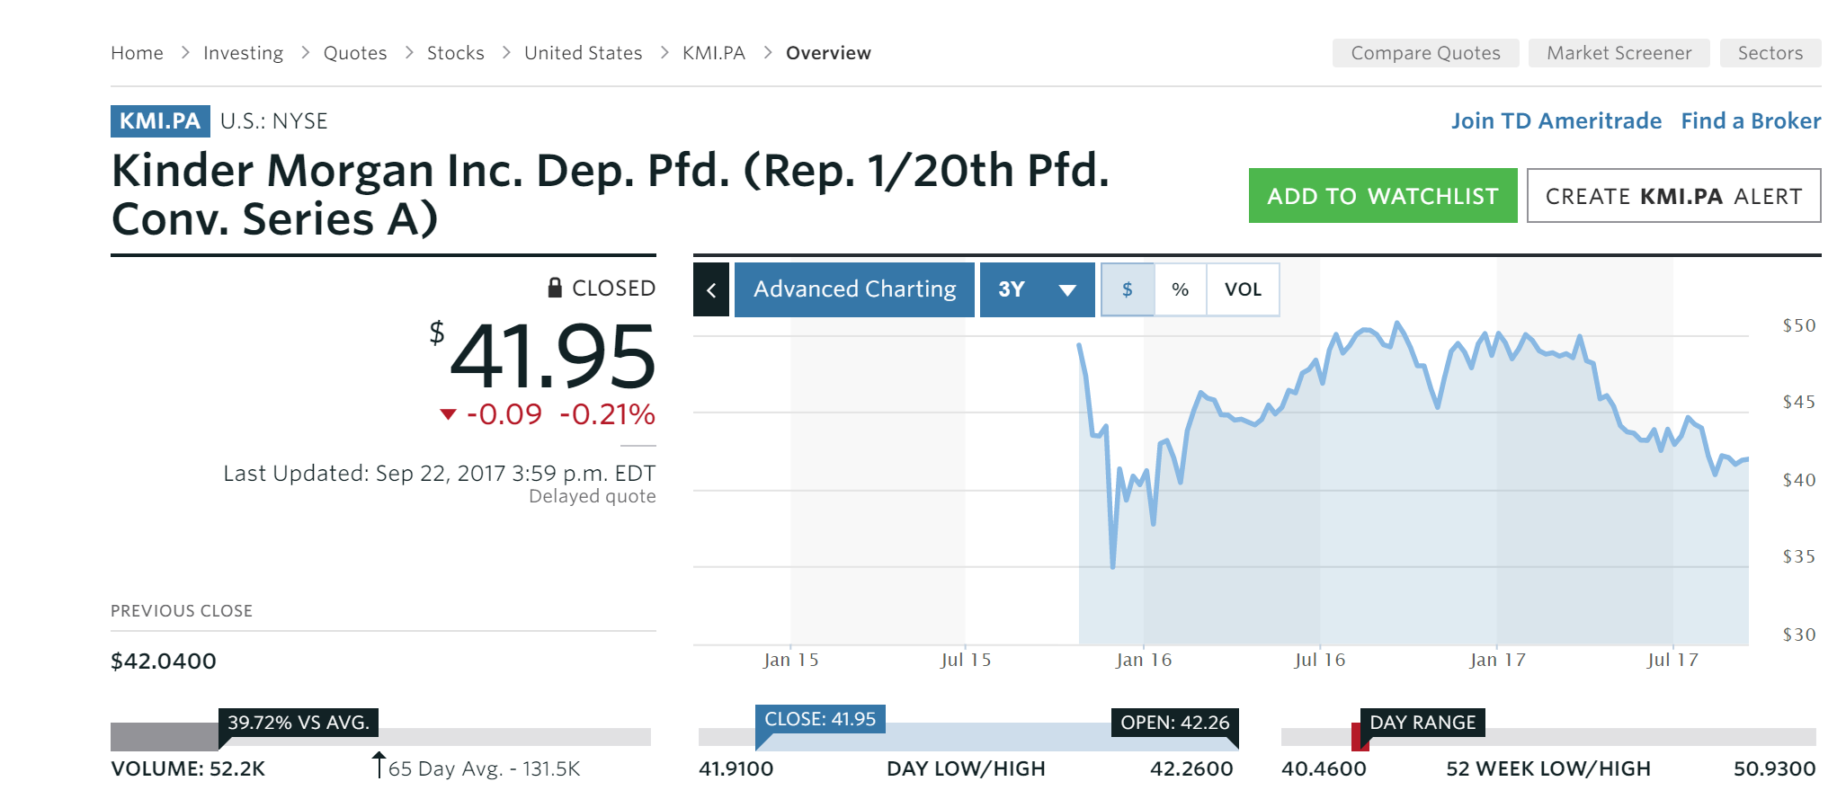Create a KMI.PA alert

[x=1673, y=196]
